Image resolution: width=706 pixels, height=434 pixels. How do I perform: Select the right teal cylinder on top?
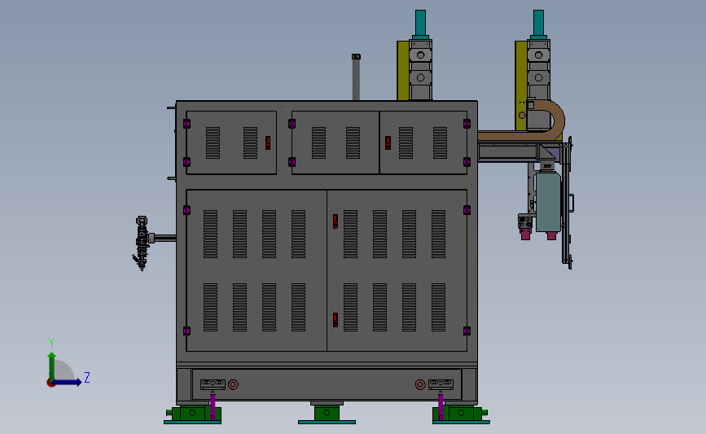point(538,23)
